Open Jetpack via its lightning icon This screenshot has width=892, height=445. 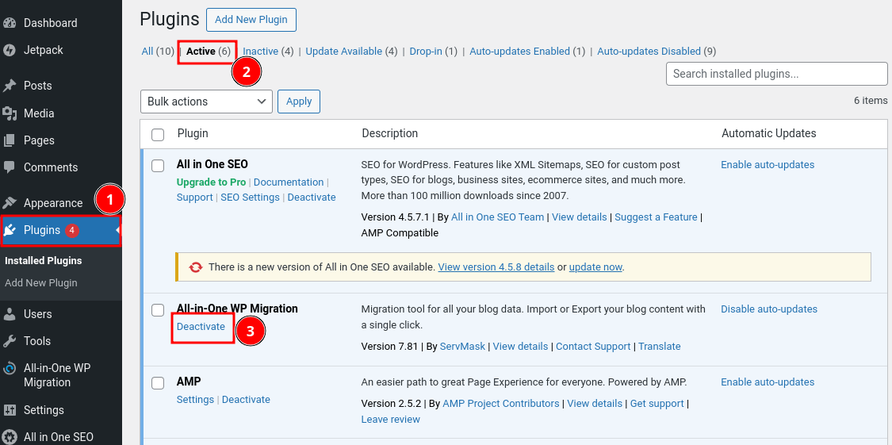click(x=10, y=50)
